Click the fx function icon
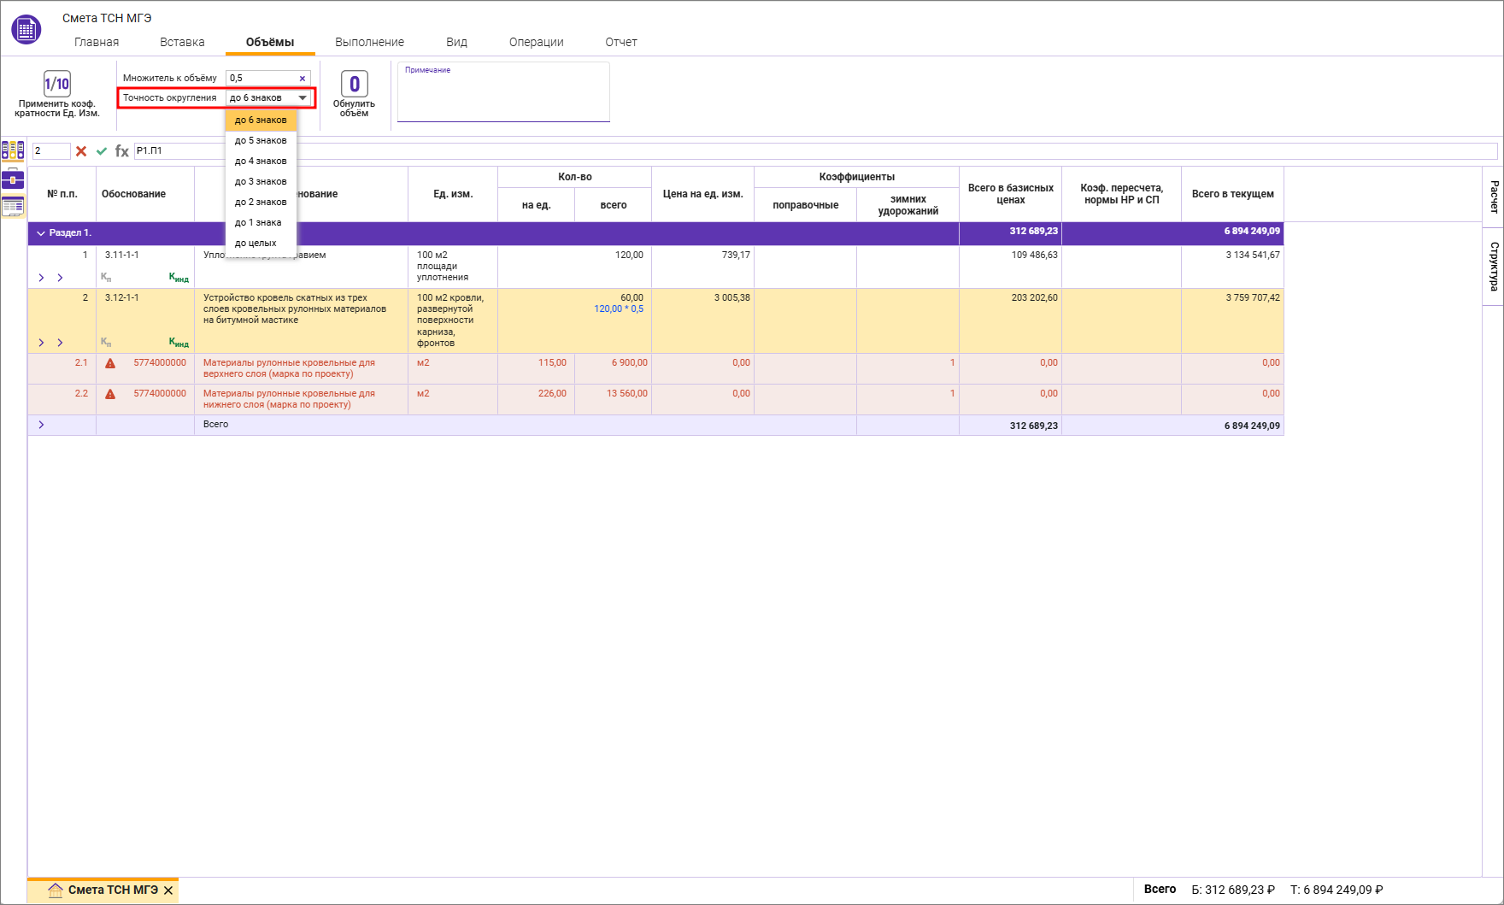Screen dimensions: 1504x905 coord(122,151)
